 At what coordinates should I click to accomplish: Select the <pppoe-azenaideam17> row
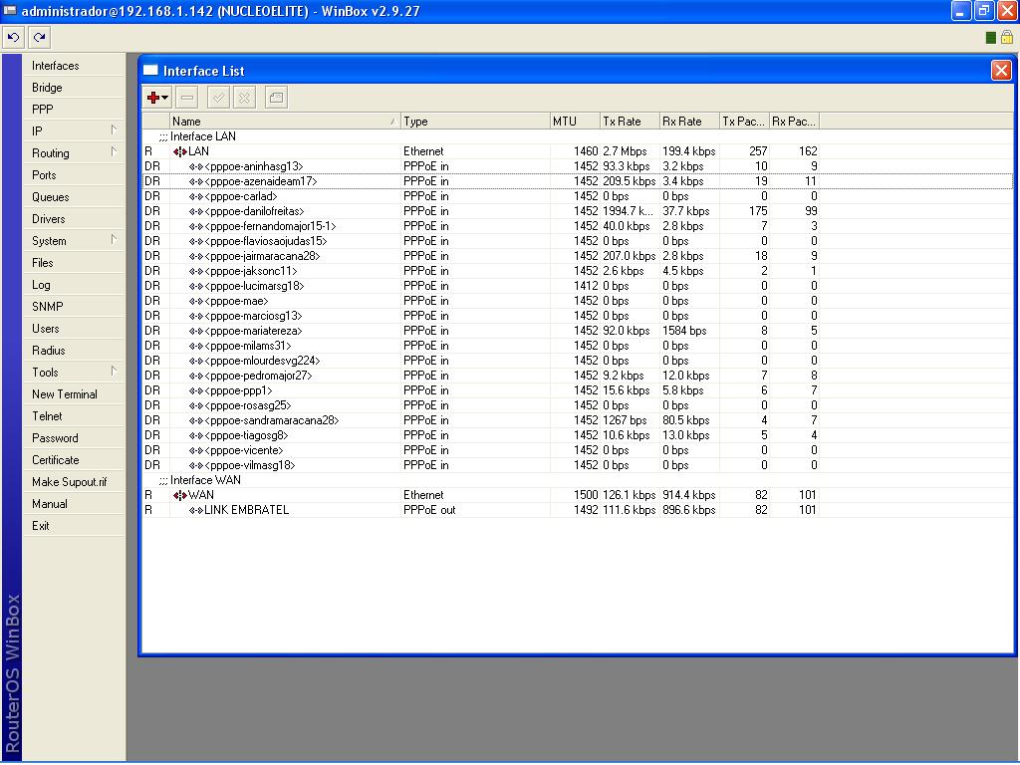click(x=578, y=181)
